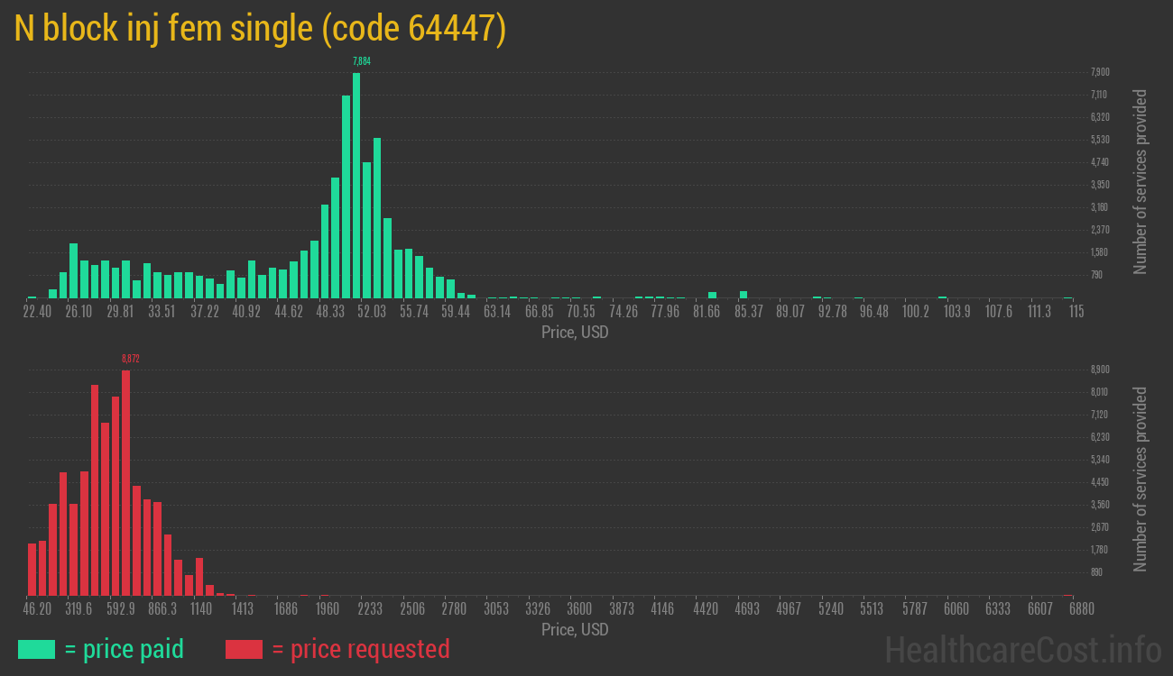This screenshot has height=676, width=1173.
Task: Click the 7,900 value on the upper y-axis
Action: pyautogui.click(x=1100, y=72)
